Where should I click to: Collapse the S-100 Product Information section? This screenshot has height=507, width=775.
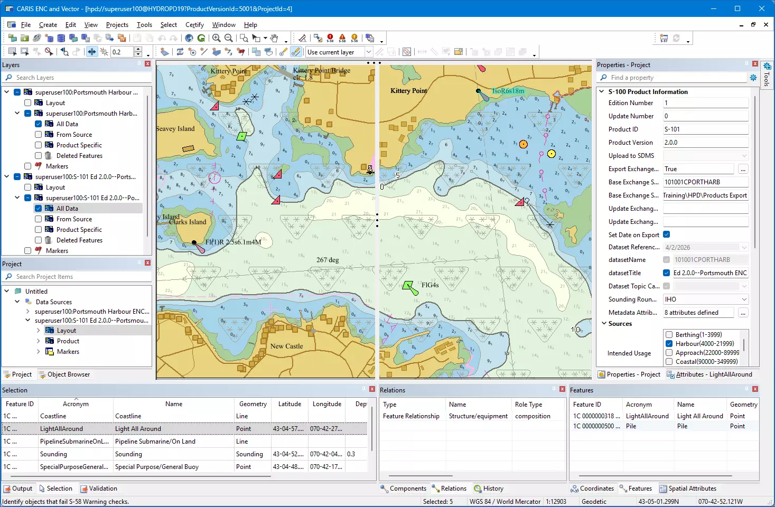tap(602, 91)
